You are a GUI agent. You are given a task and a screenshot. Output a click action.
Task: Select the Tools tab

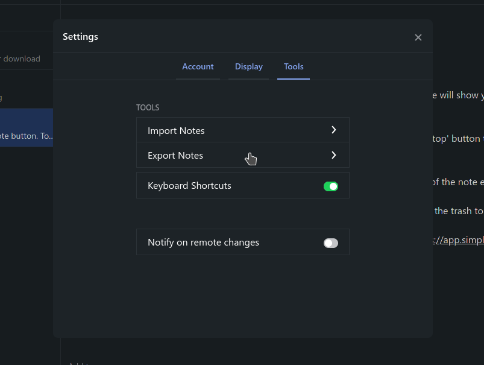[294, 67]
